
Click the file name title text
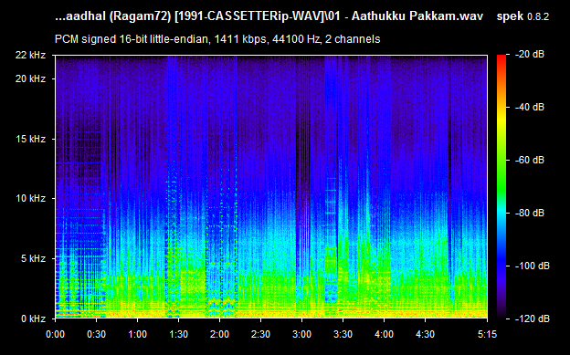(x=269, y=16)
